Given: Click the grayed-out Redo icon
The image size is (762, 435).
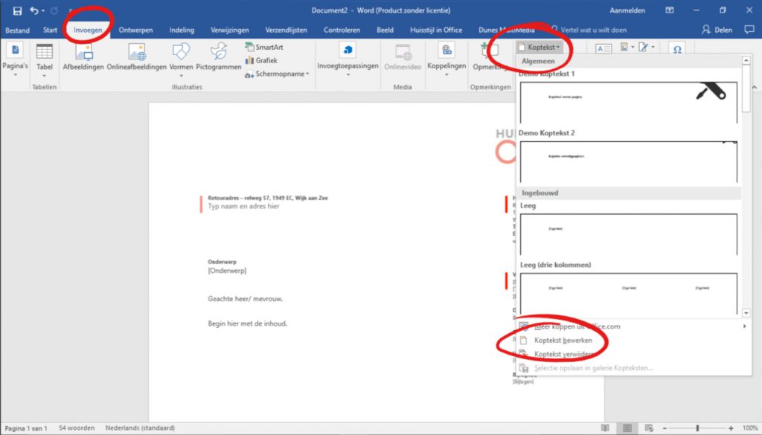Looking at the screenshot, I should [54, 10].
